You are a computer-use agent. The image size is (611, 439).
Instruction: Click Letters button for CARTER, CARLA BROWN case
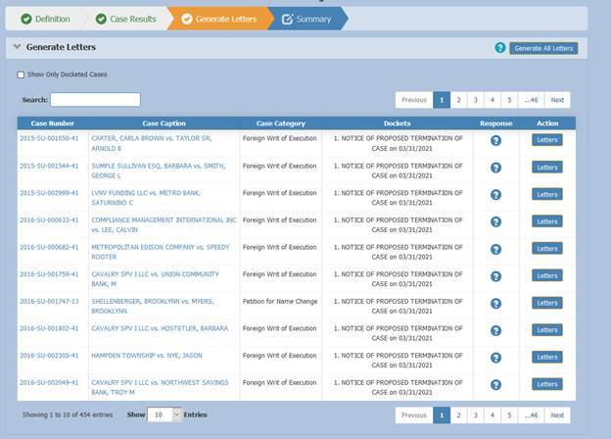coord(547,140)
